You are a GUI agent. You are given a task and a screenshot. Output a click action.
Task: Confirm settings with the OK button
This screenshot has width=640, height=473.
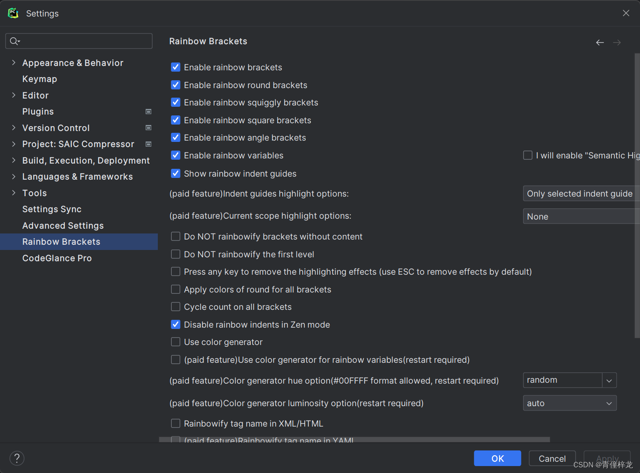497,458
